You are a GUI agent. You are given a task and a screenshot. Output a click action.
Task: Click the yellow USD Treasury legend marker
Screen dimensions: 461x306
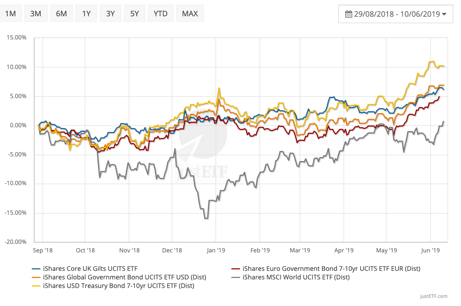(x=37, y=285)
